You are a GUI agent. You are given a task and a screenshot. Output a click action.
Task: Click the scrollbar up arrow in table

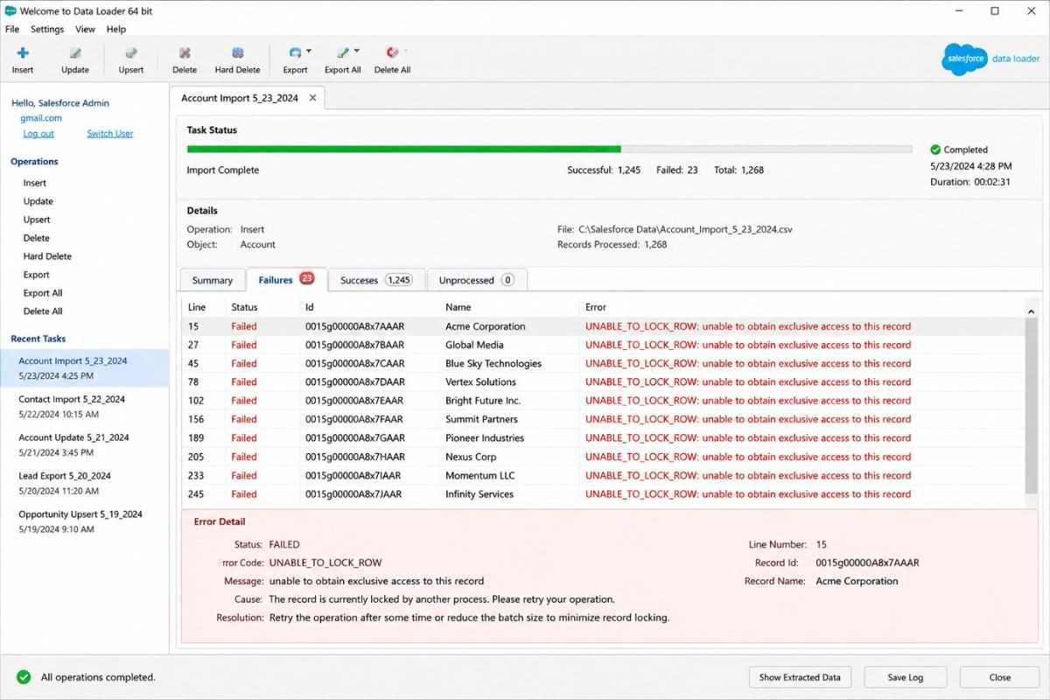(x=1031, y=311)
